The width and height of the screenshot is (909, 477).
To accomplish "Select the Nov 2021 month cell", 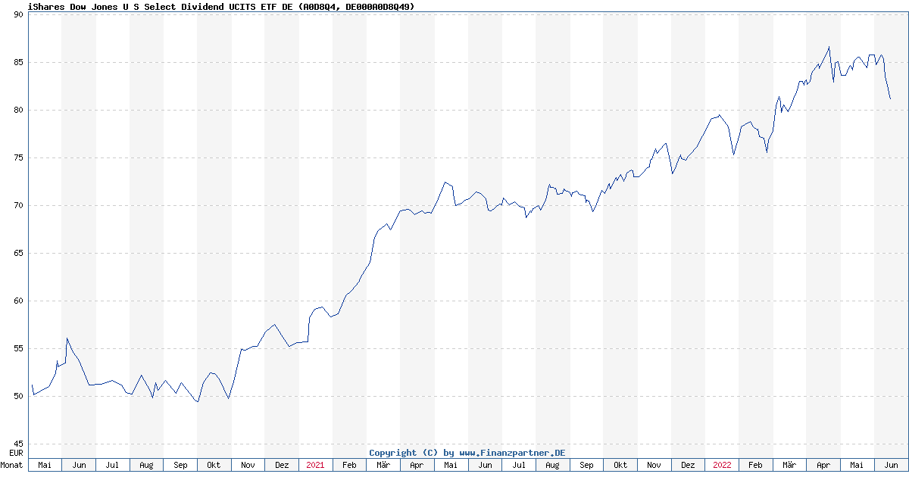I will pos(653,465).
